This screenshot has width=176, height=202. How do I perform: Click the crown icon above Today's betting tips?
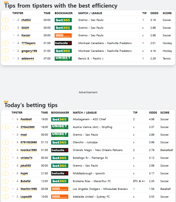6,101
